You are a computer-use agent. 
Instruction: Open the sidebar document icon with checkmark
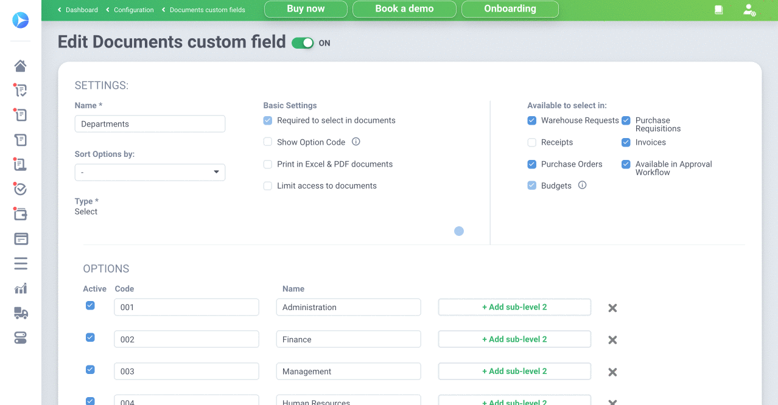[21, 91]
